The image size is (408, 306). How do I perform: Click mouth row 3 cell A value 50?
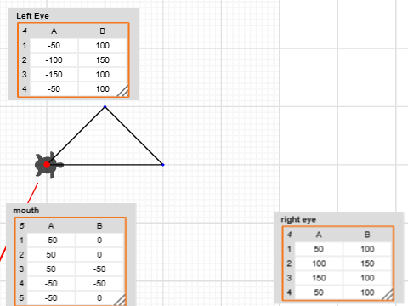tap(51, 269)
